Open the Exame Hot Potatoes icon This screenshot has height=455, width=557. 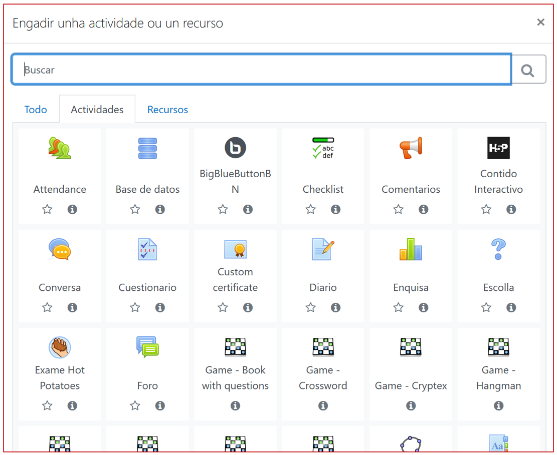pos(60,347)
